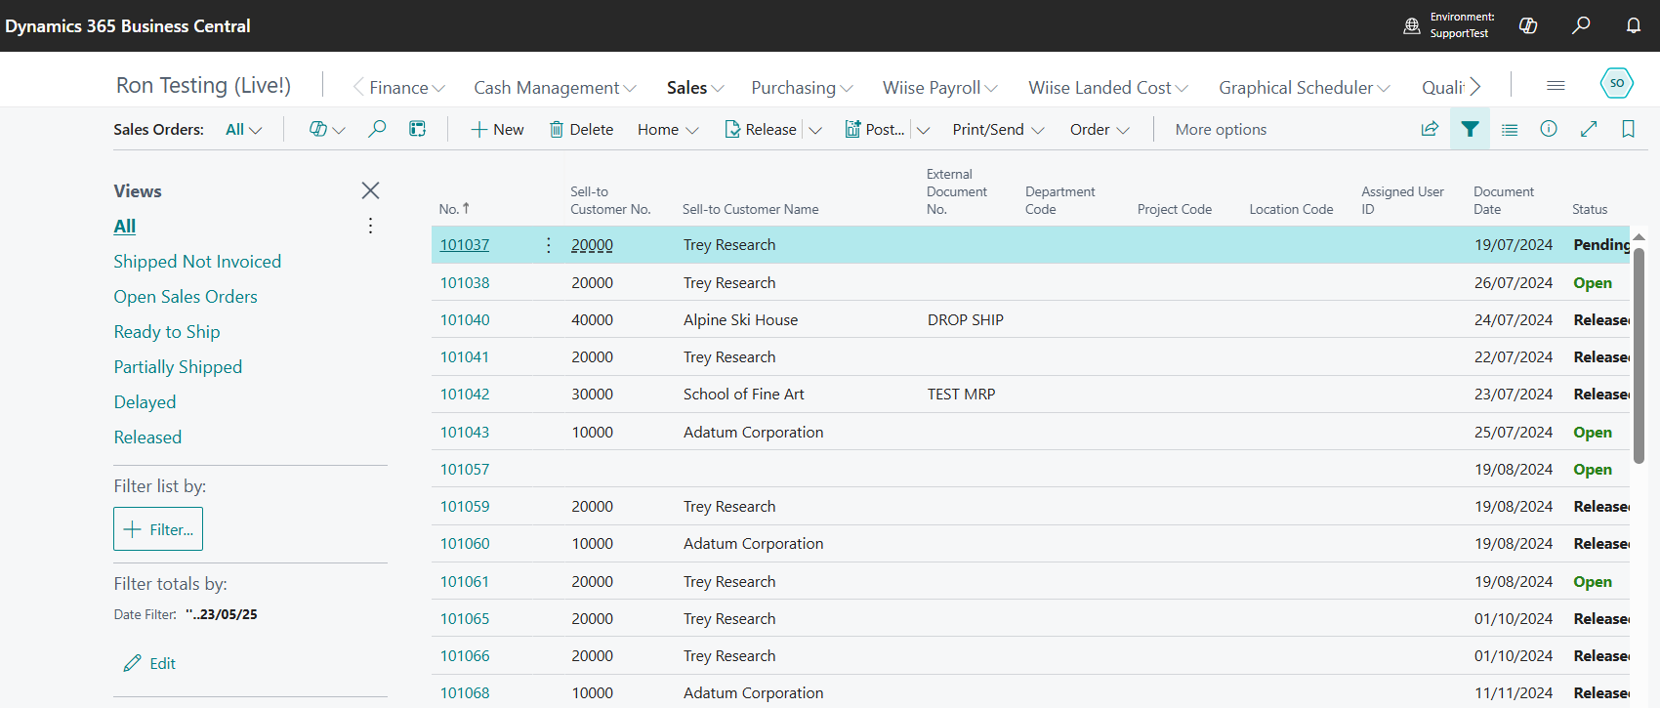The height and width of the screenshot is (708, 1660).
Task: Click the Share icon in the toolbar
Action: [x=1430, y=129]
